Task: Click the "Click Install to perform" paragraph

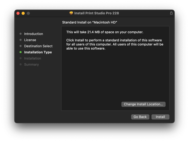Action: [115, 44]
